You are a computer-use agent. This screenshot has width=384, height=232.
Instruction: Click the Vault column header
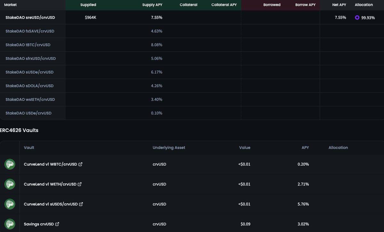click(29, 148)
